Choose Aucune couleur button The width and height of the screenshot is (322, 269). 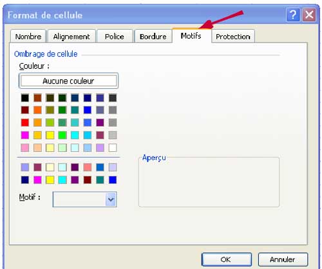coord(68,81)
